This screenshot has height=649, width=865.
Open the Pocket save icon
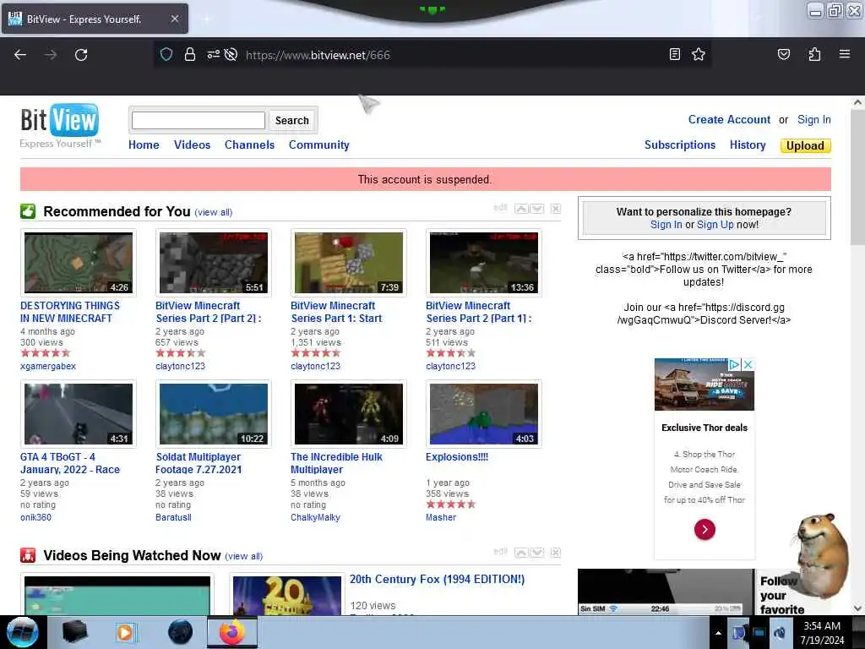(783, 54)
